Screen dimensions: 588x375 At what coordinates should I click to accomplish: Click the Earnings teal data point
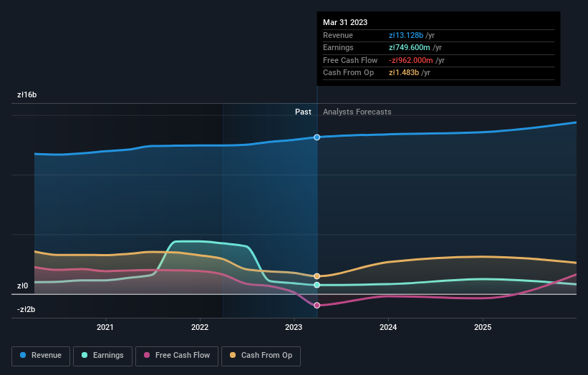click(317, 285)
